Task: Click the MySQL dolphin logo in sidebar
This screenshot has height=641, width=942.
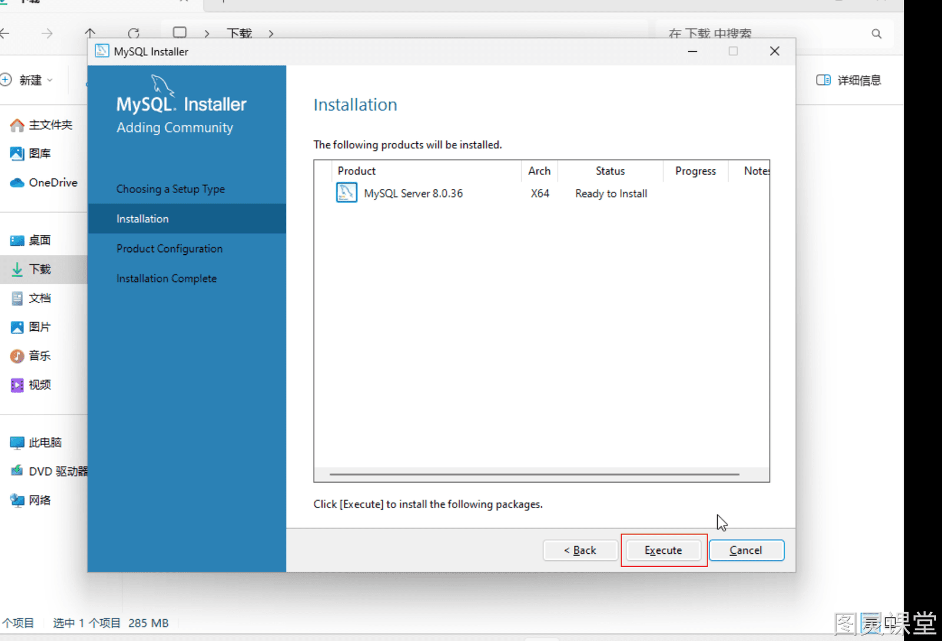Action: point(162,85)
